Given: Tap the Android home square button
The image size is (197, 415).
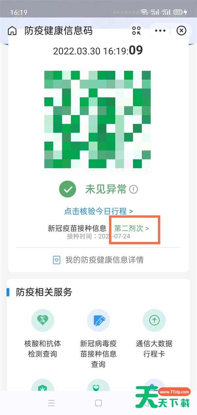Looking at the screenshot, I should tap(98, 403).
